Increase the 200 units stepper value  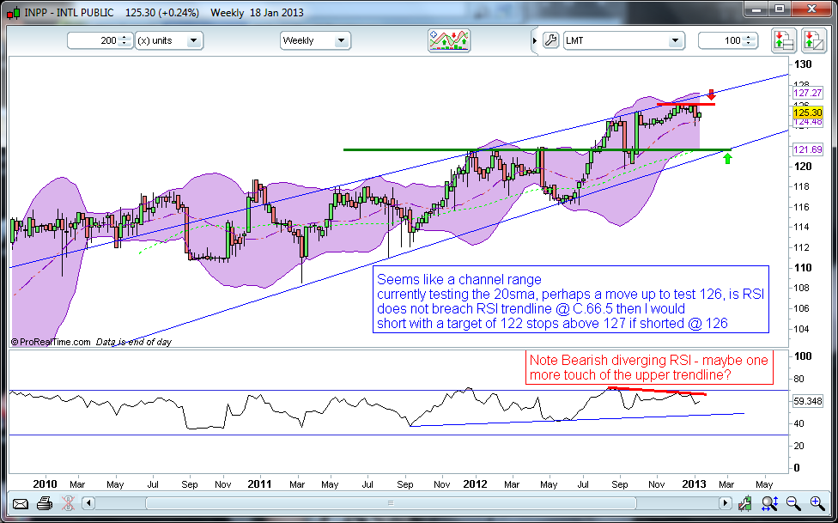[x=124, y=37]
